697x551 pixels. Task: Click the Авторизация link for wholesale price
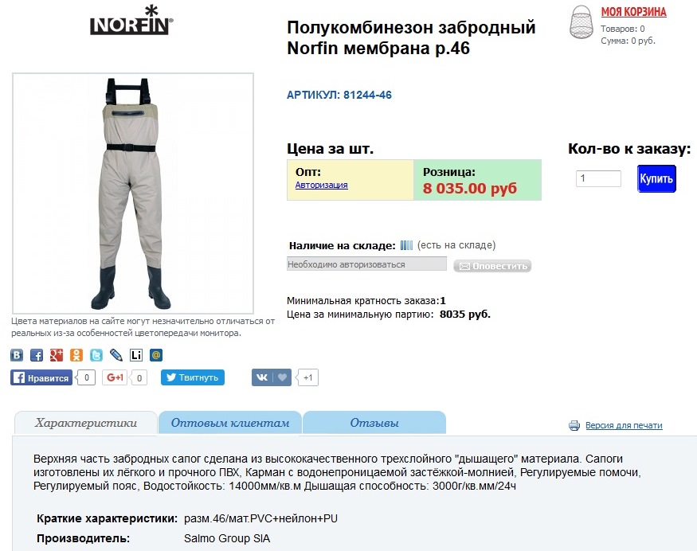pos(321,186)
